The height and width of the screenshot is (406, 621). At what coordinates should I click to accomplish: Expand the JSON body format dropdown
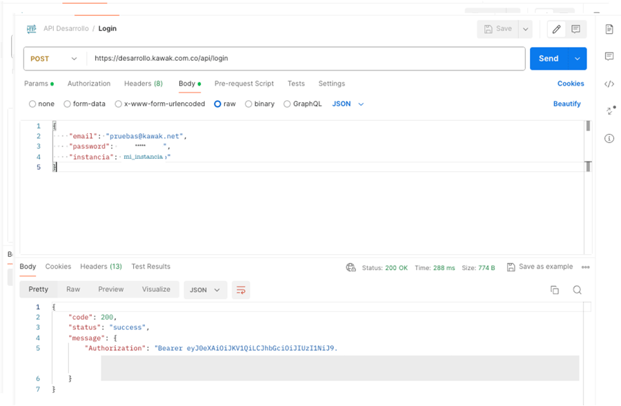(x=348, y=104)
